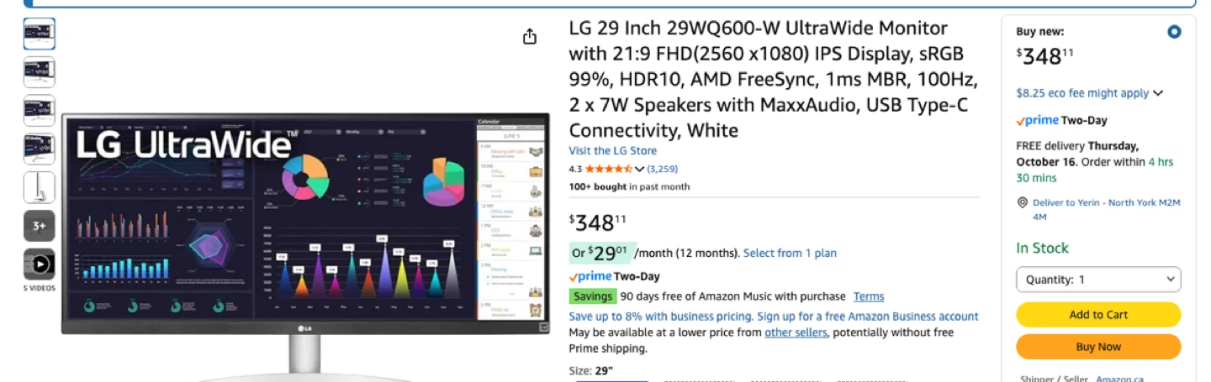Open Visit the LG Store link
Screen dimensions: 1211x382
[613, 151]
